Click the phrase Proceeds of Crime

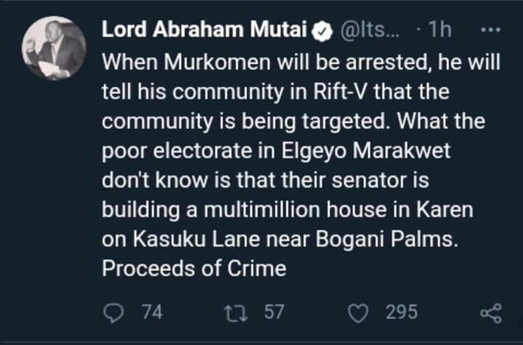coord(194,268)
